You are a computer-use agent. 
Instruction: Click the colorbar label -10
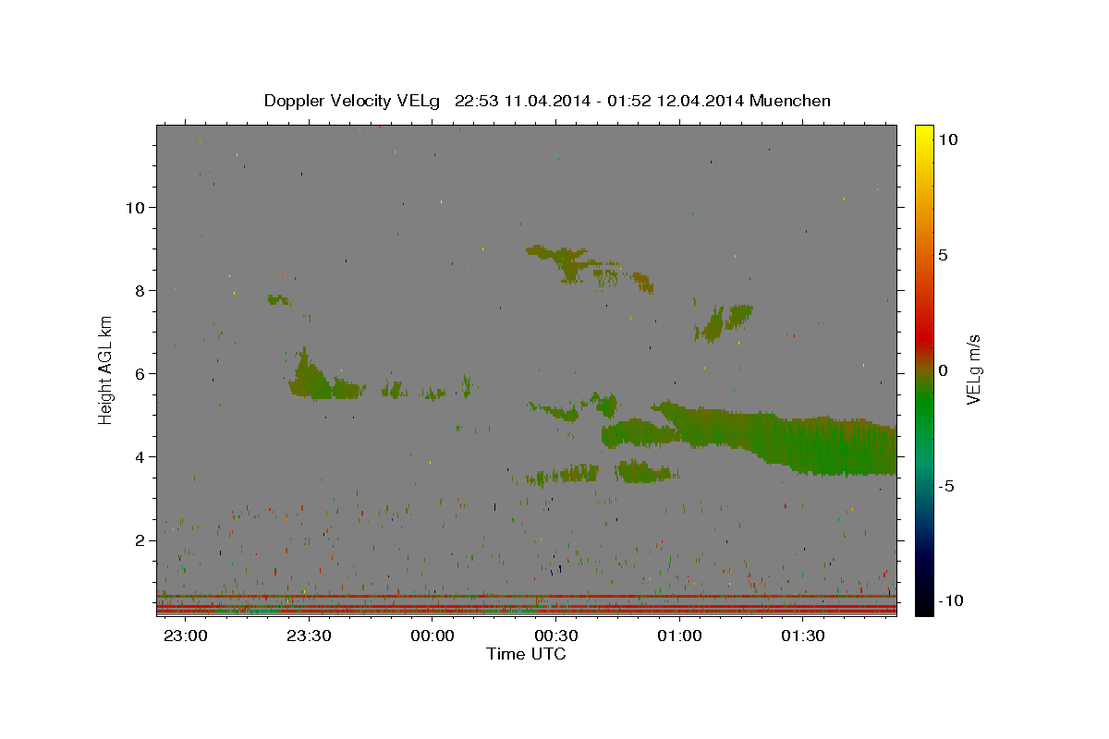click(949, 600)
